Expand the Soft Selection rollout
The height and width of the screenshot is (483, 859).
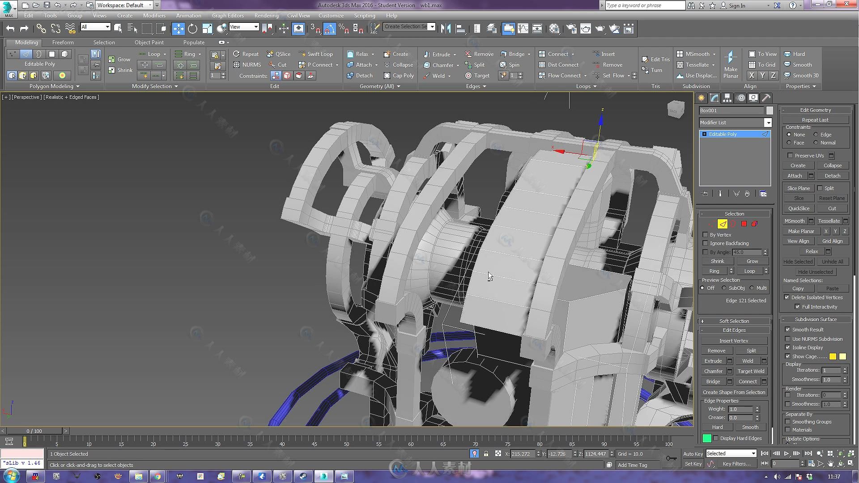pos(734,321)
